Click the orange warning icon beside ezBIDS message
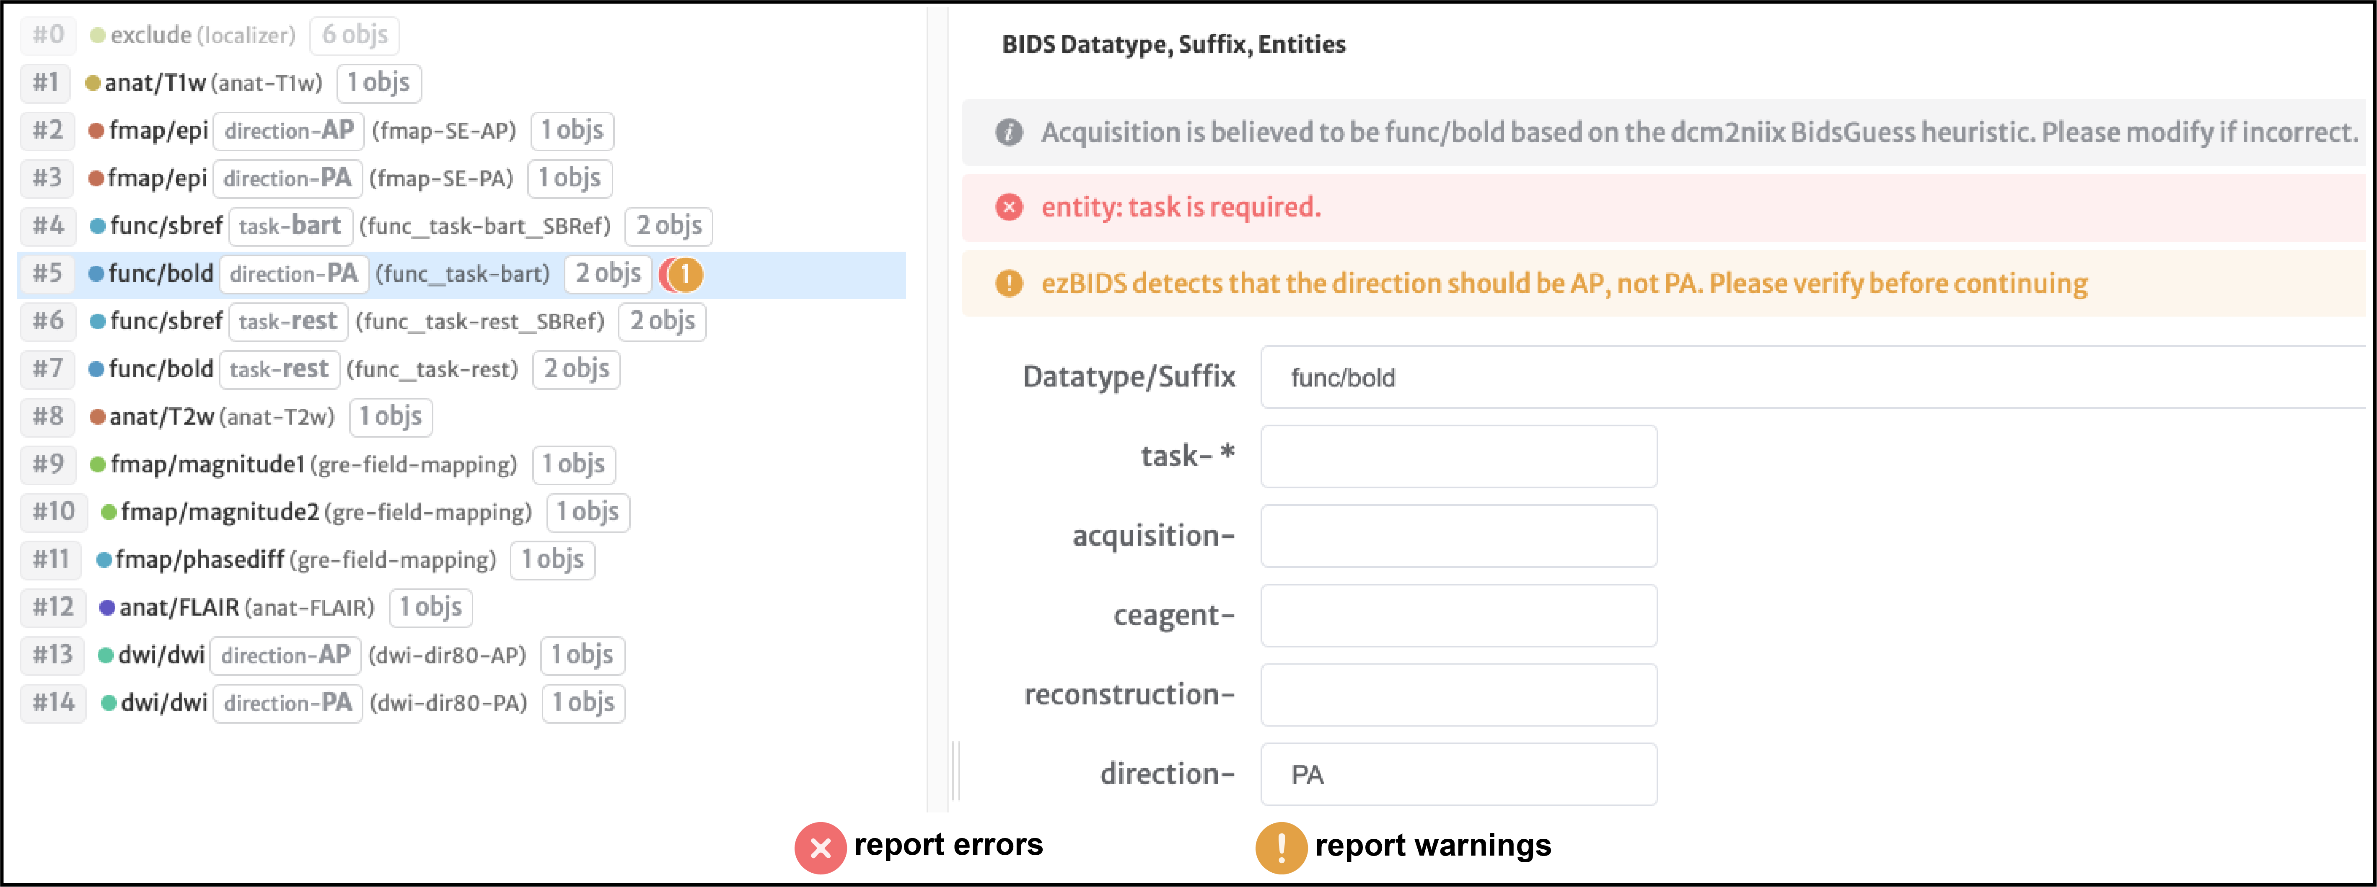The image size is (2377, 887). (x=1009, y=283)
